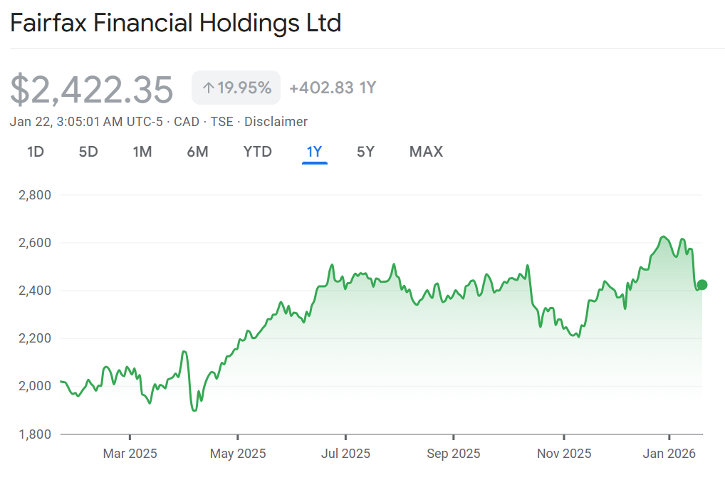Click the Fairfax Financial Holdings Ltd title
This screenshot has height=485, width=725.
[x=176, y=24]
